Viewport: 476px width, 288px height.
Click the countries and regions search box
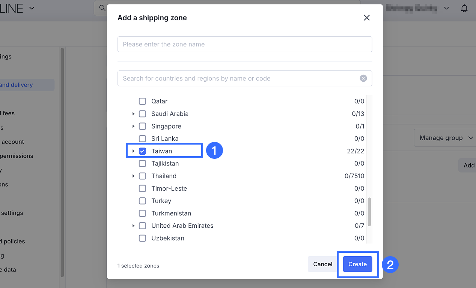click(x=238, y=78)
